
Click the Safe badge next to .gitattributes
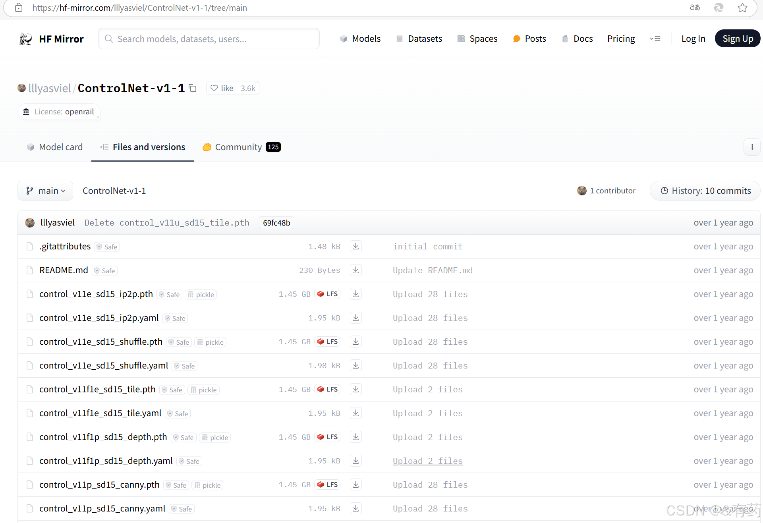107,247
